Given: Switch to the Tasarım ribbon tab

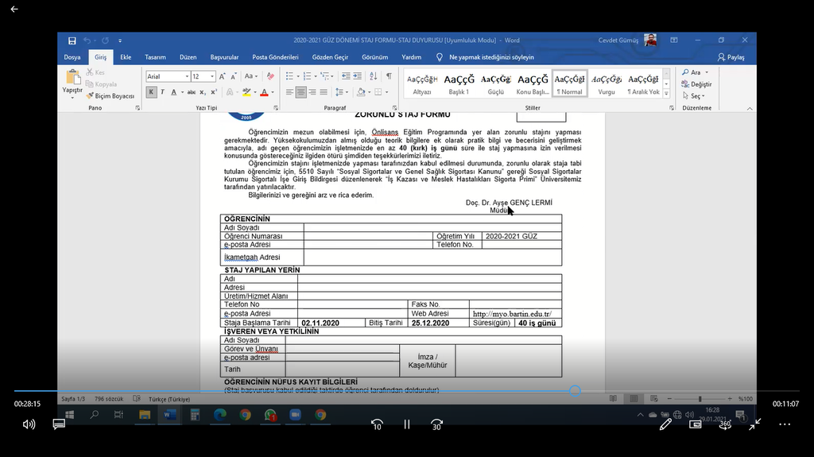Looking at the screenshot, I should [x=155, y=57].
